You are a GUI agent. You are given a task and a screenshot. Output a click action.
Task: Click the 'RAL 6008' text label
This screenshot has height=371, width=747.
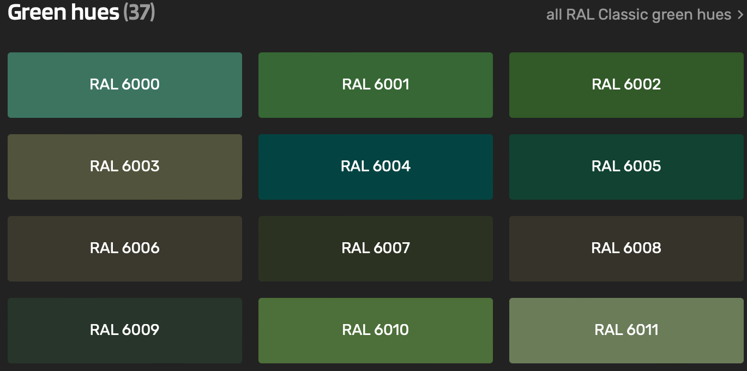click(x=626, y=248)
